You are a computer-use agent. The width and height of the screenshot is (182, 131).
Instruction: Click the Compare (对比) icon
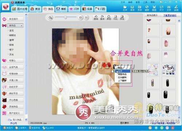click(x=115, y=18)
